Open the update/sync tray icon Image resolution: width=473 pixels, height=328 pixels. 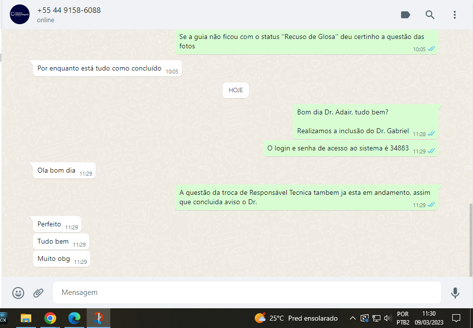pos(365,318)
